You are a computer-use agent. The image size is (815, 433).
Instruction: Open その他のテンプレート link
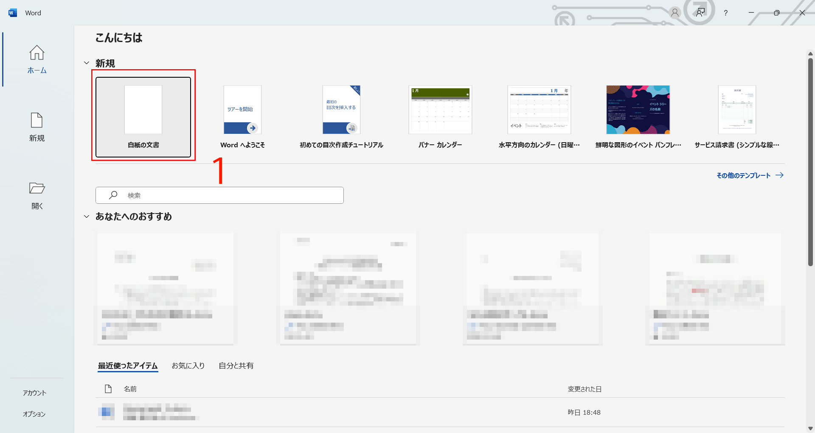[x=750, y=175]
